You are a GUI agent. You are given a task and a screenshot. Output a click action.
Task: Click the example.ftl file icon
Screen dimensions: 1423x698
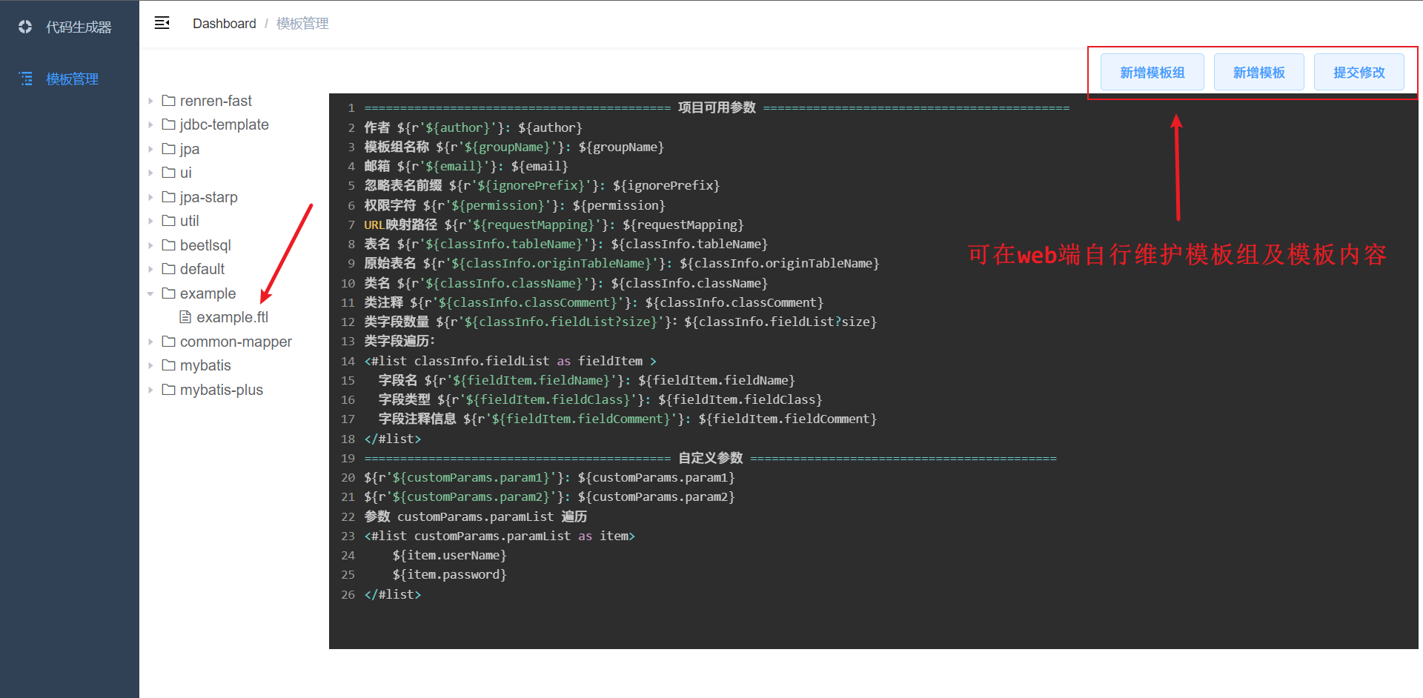(185, 317)
